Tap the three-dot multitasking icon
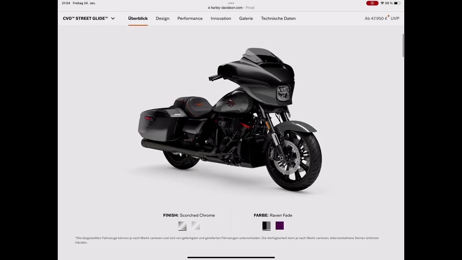The height and width of the screenshot is (260, 462). 231,3
